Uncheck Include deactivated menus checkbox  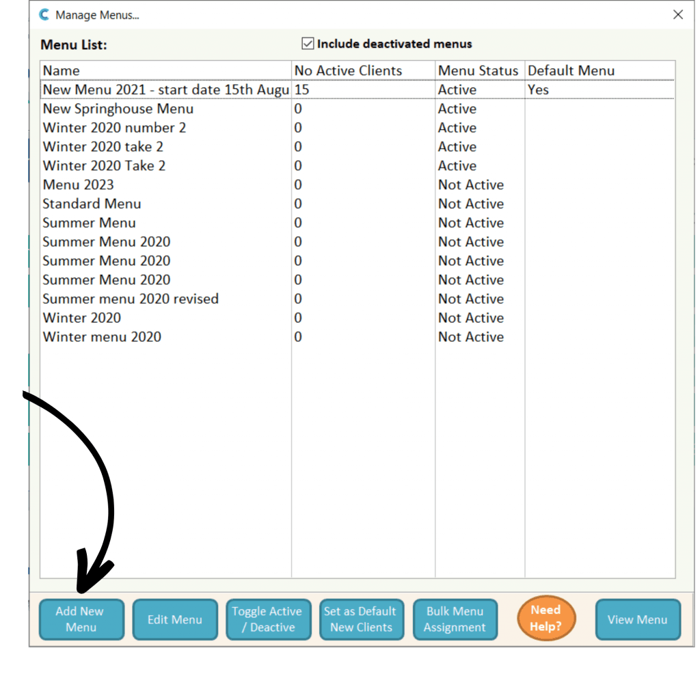308,44
